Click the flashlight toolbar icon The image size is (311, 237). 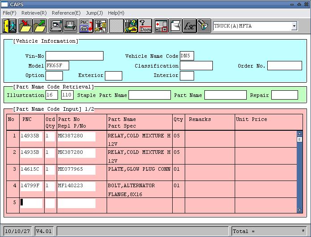tap(204, 26)
